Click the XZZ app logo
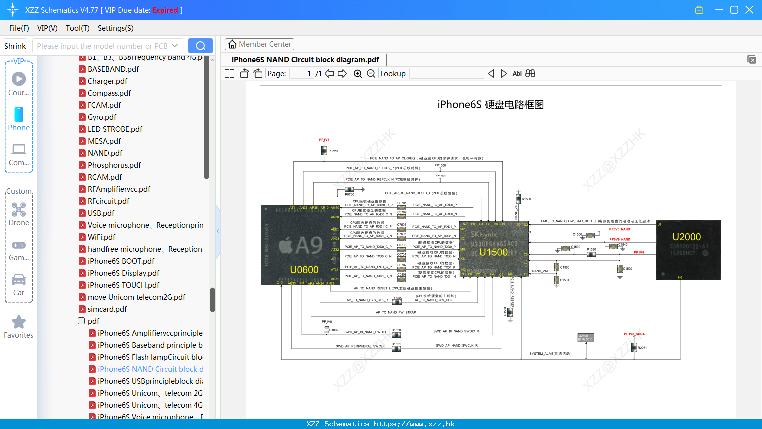762x429 pixels. click(13, 10)
